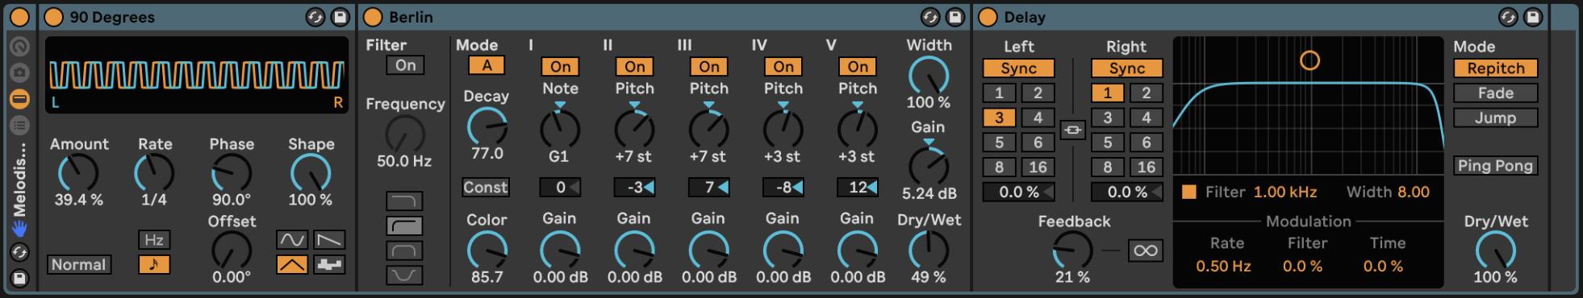Viewport: 1583px width, 298px height.
Task: Select the Fade delay mode
Action: (x=1495, y=93)
